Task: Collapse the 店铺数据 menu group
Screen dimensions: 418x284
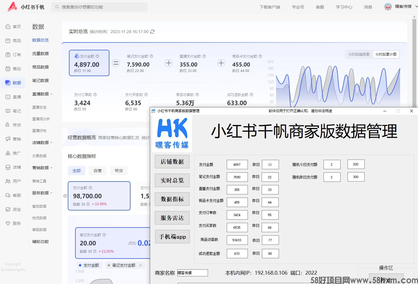Action: pos(51,143)
